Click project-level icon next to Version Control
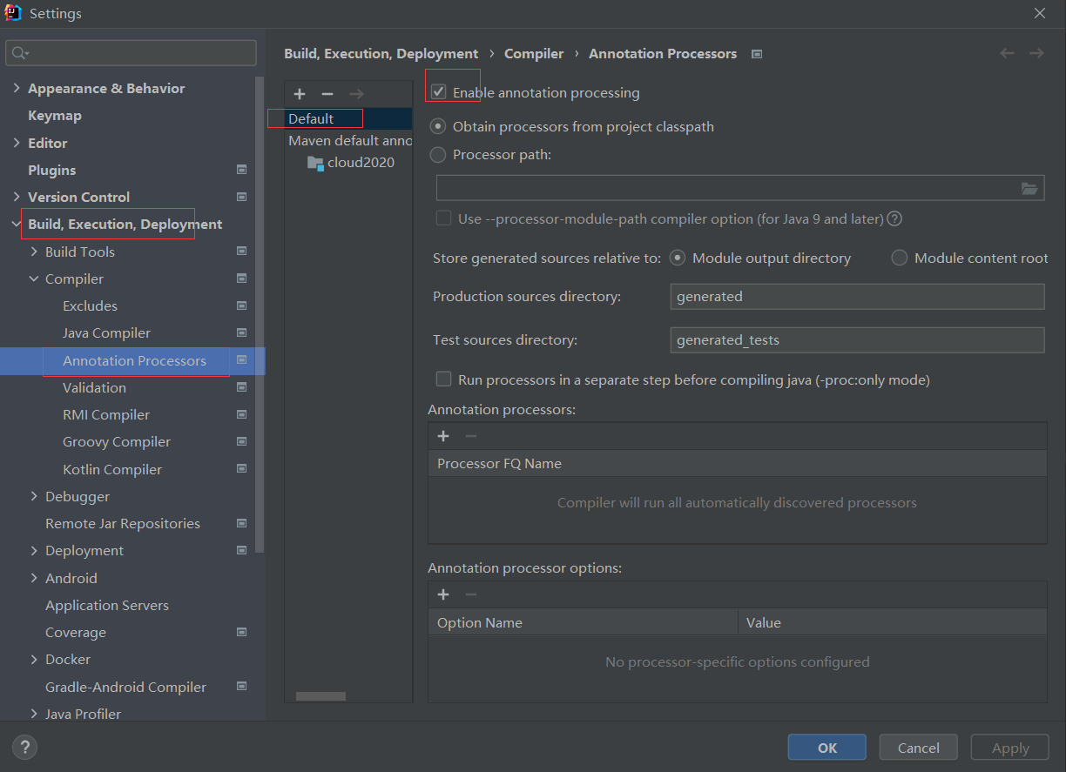Viewport: 1066px width, 772px height. click(242, 197)
